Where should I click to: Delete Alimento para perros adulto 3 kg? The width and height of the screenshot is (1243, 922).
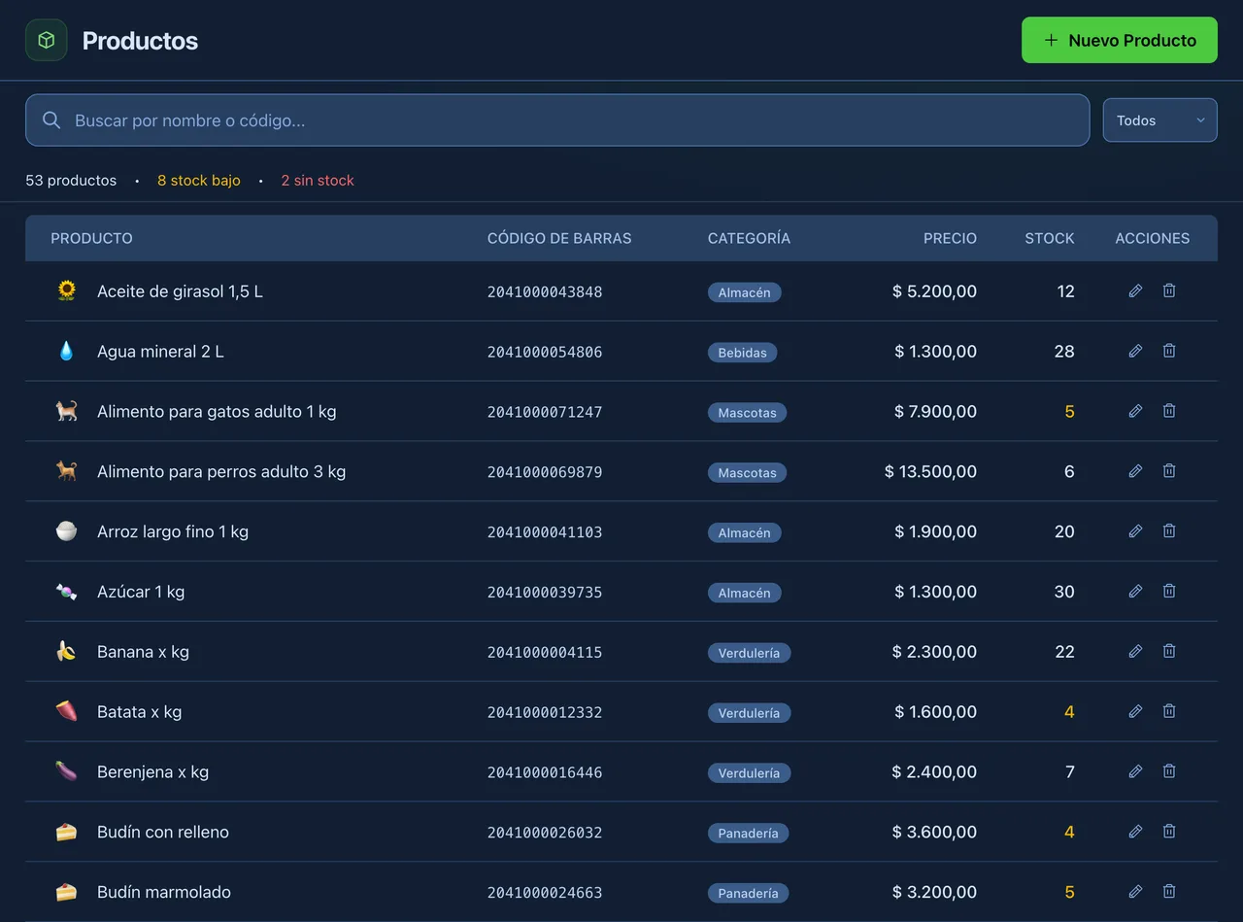point(1169,471)
